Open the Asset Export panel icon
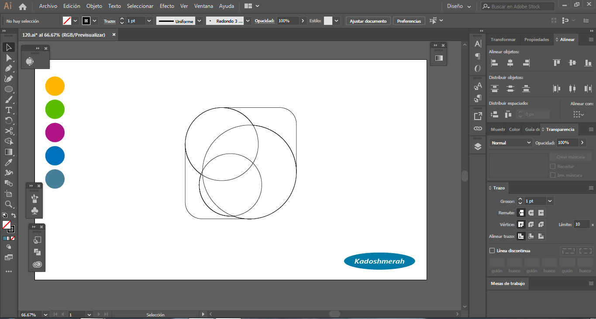Viewport: 596px width, 319px height. pos(478,116)
